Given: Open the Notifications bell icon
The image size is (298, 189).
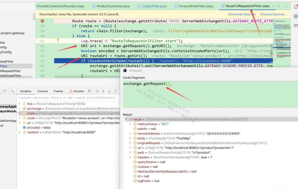Looking at the screenshot, I should [296, 6].
